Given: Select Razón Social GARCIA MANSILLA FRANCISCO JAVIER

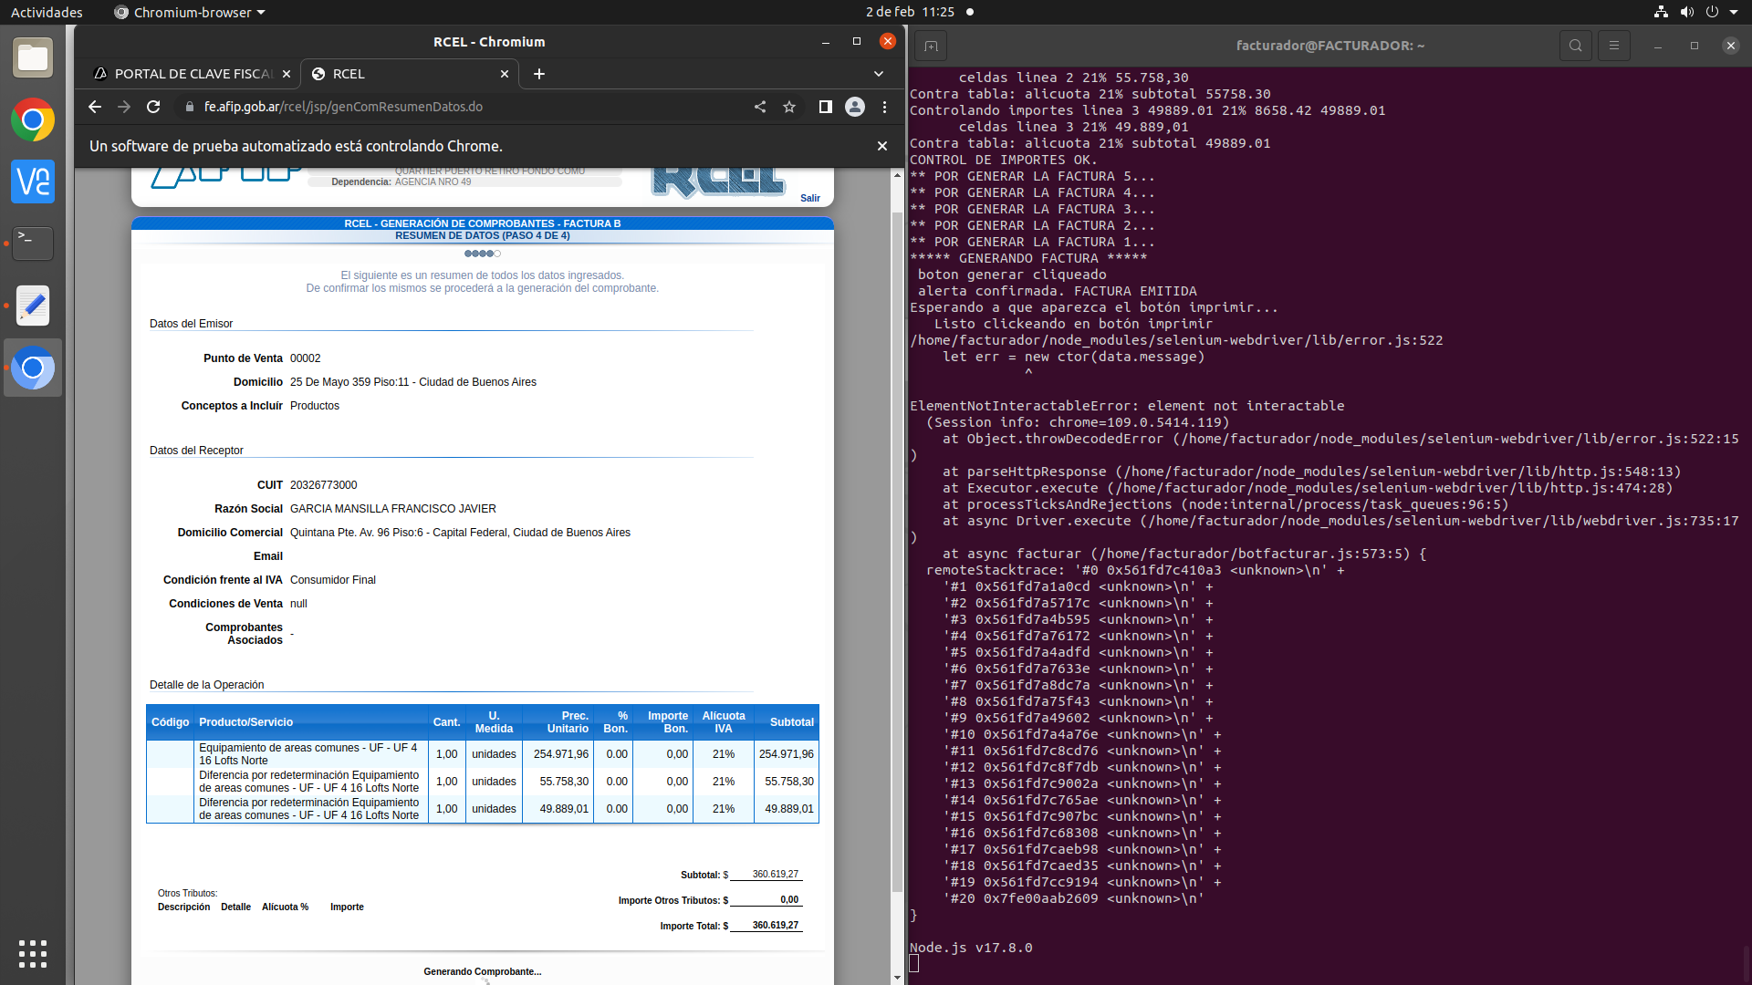Looking at the screenshot, I should coord(393,509).
